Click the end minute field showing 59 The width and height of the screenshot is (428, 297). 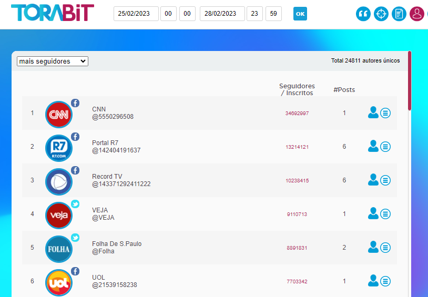pyautogui.click(x=273, y=14)
